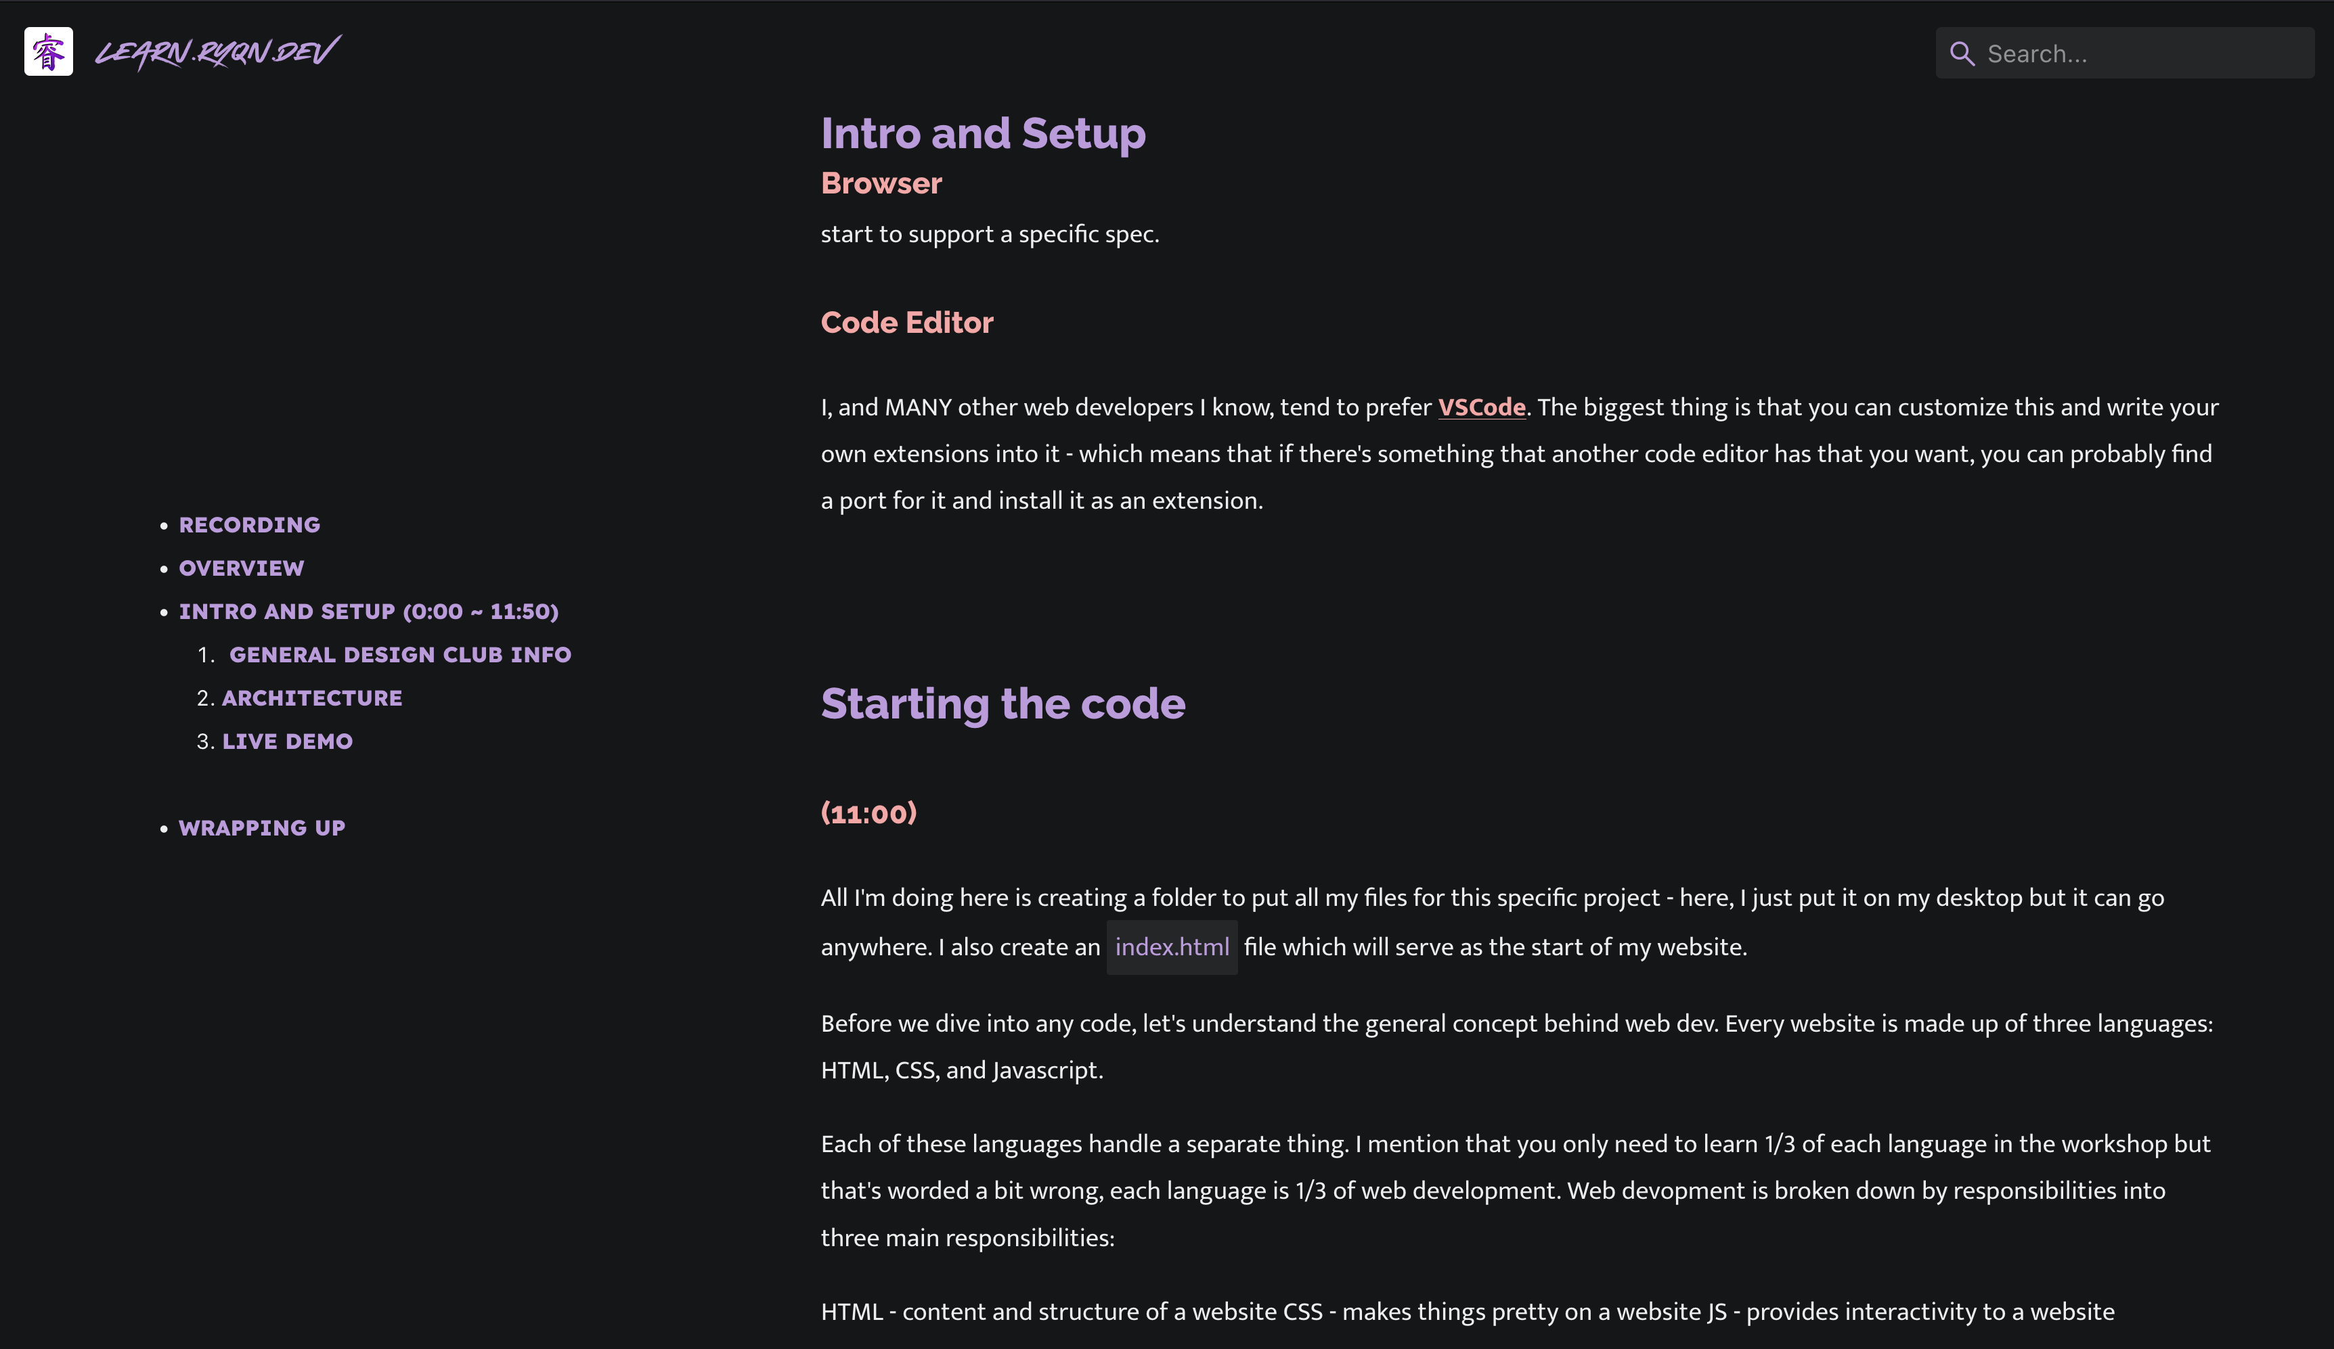
Task: Open the ARCHITECTURE section link
Action: (312, 698)
